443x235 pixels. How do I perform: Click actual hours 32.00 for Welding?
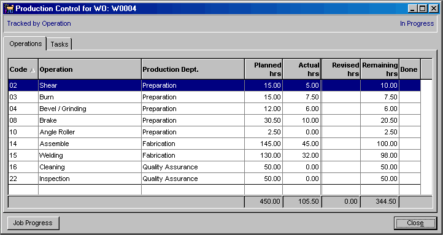point(302,155)
